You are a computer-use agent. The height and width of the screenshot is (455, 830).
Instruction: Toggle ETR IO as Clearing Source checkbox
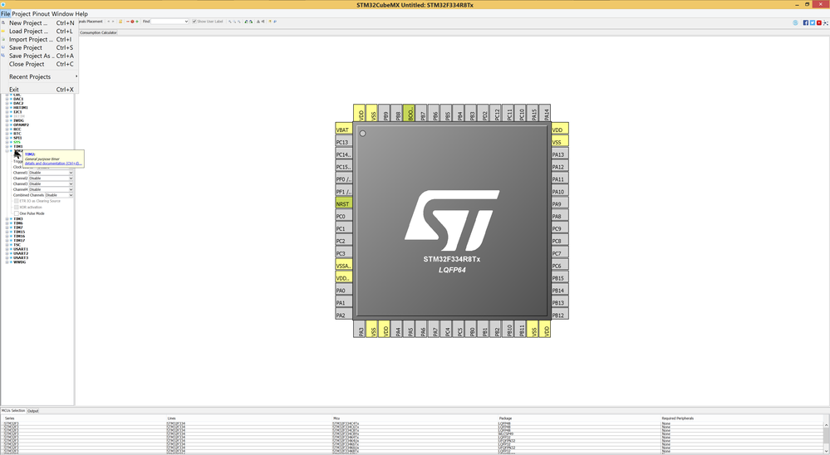pos(17,201)
